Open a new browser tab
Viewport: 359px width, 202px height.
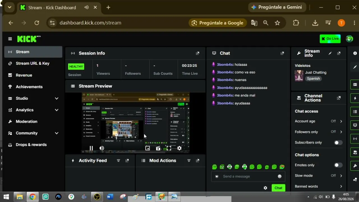(x=108, y=8)
